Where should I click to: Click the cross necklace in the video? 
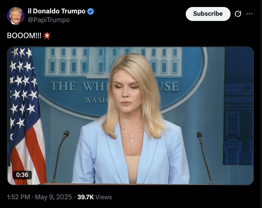tap(132, 141)
